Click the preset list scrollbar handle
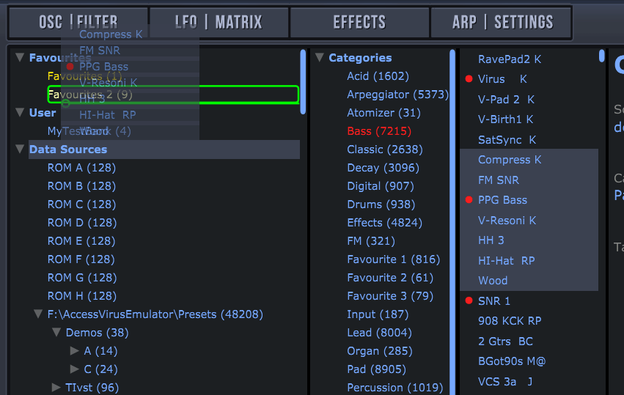Viewport: 624px width, 395px height. [x=602, y=56]
